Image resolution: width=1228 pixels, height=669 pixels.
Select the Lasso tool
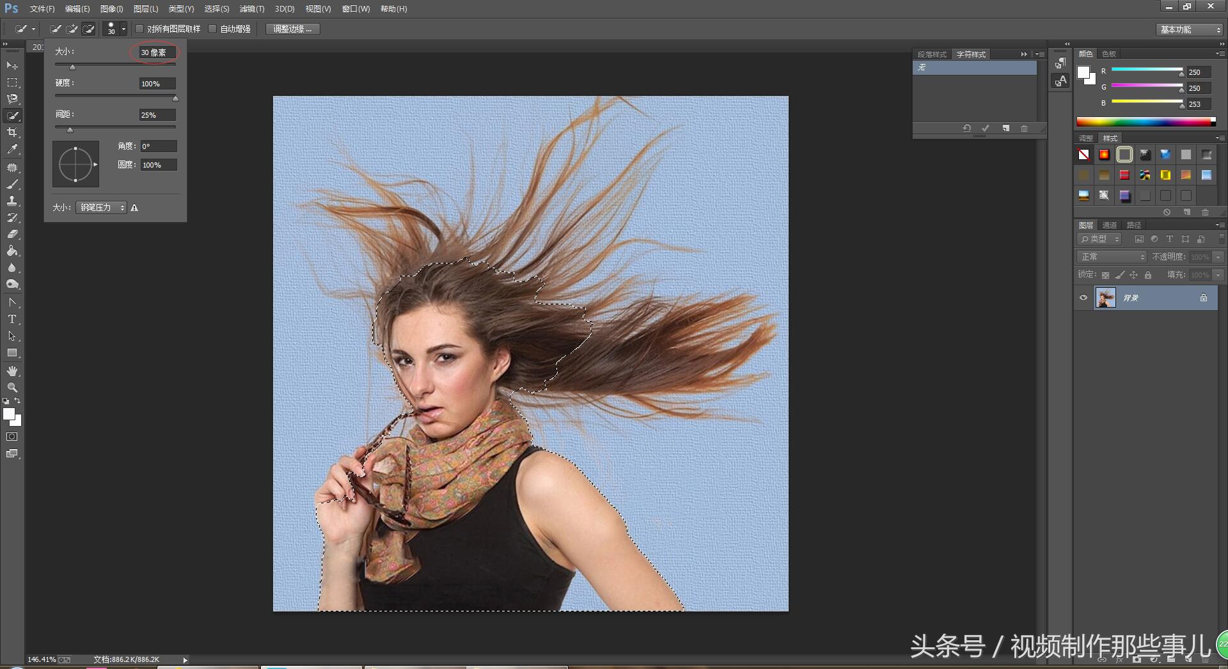coord(12,99)
